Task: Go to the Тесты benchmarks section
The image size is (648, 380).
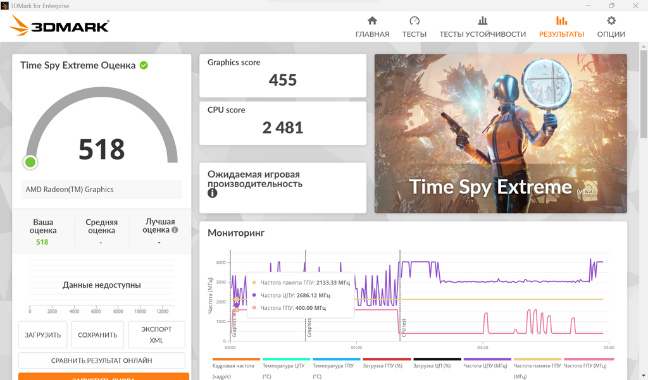Action: (414, 27)
